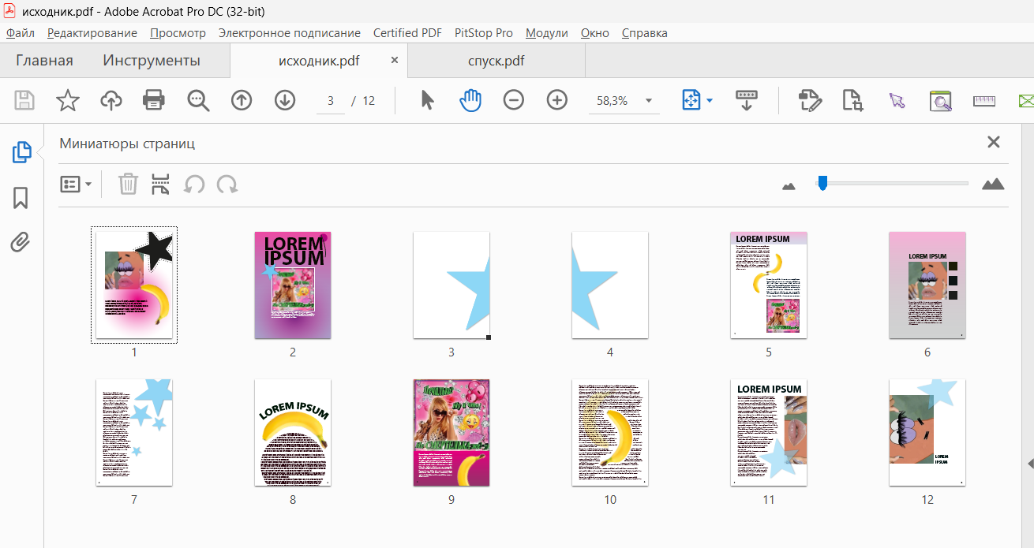Image resolution: width=1034 pixels, height=548 pixels.
Task: Select the page 9 thumbnail
Action: click(x=451, y=432)
